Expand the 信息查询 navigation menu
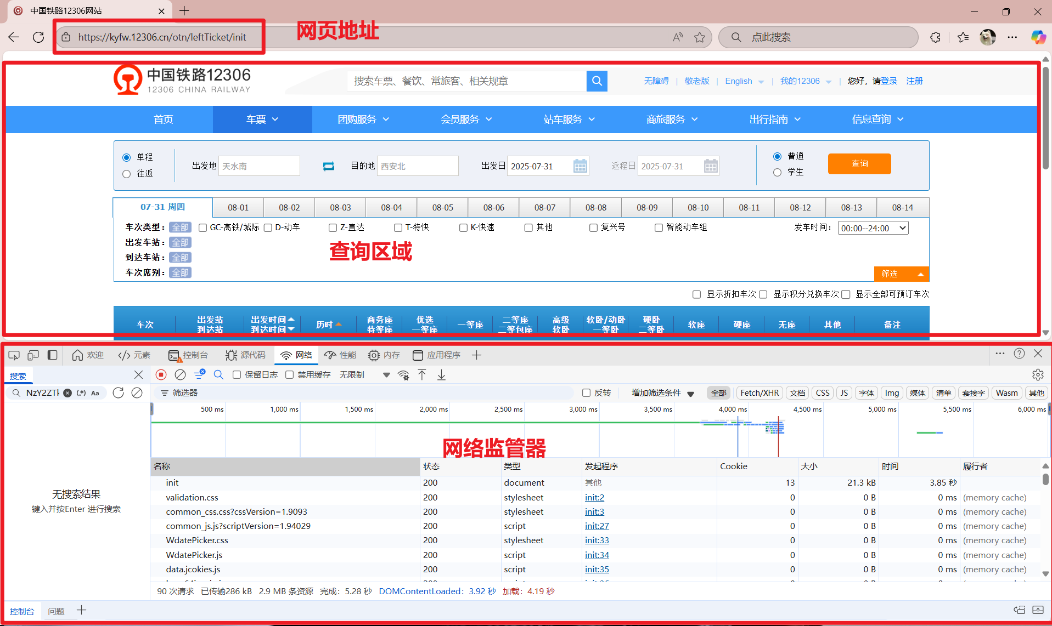The image size is (1052, 626). (x=878, y=119)
